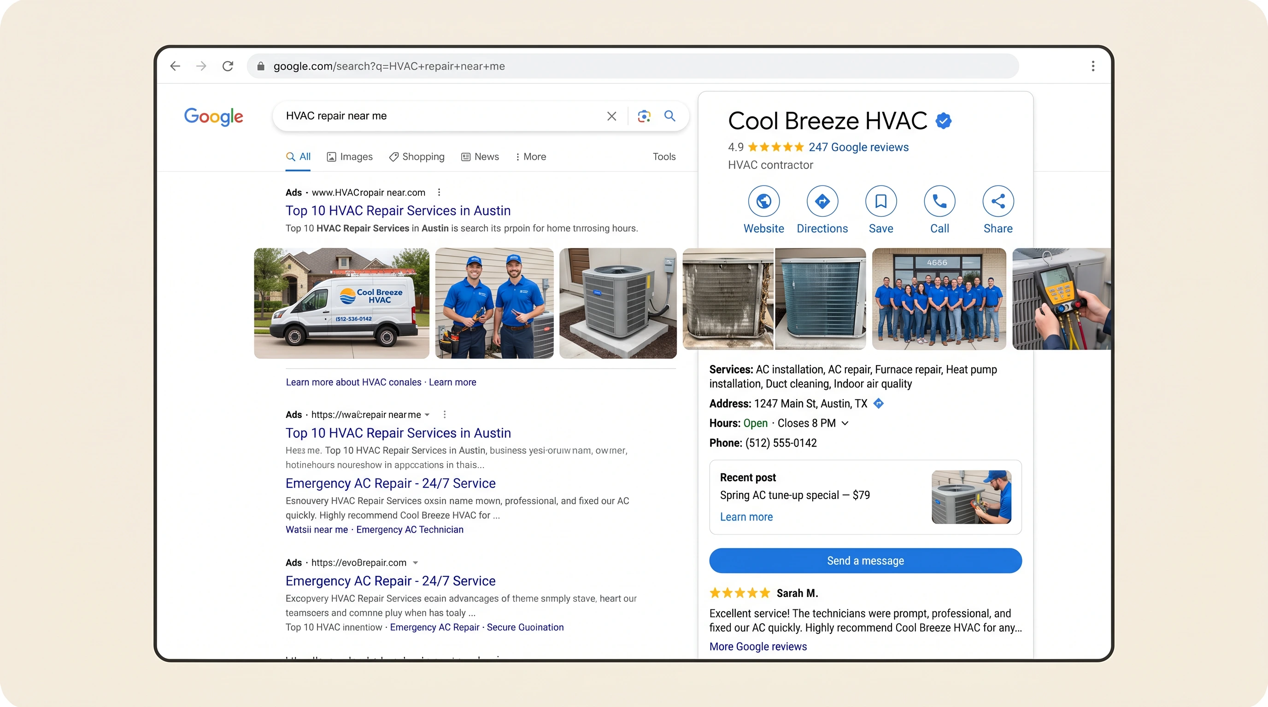Click Sarah M.'s five-star rating
Image resolution: width=1268 pixels, height=707 pixels.
pyautogui.click(x=740, y=593)
